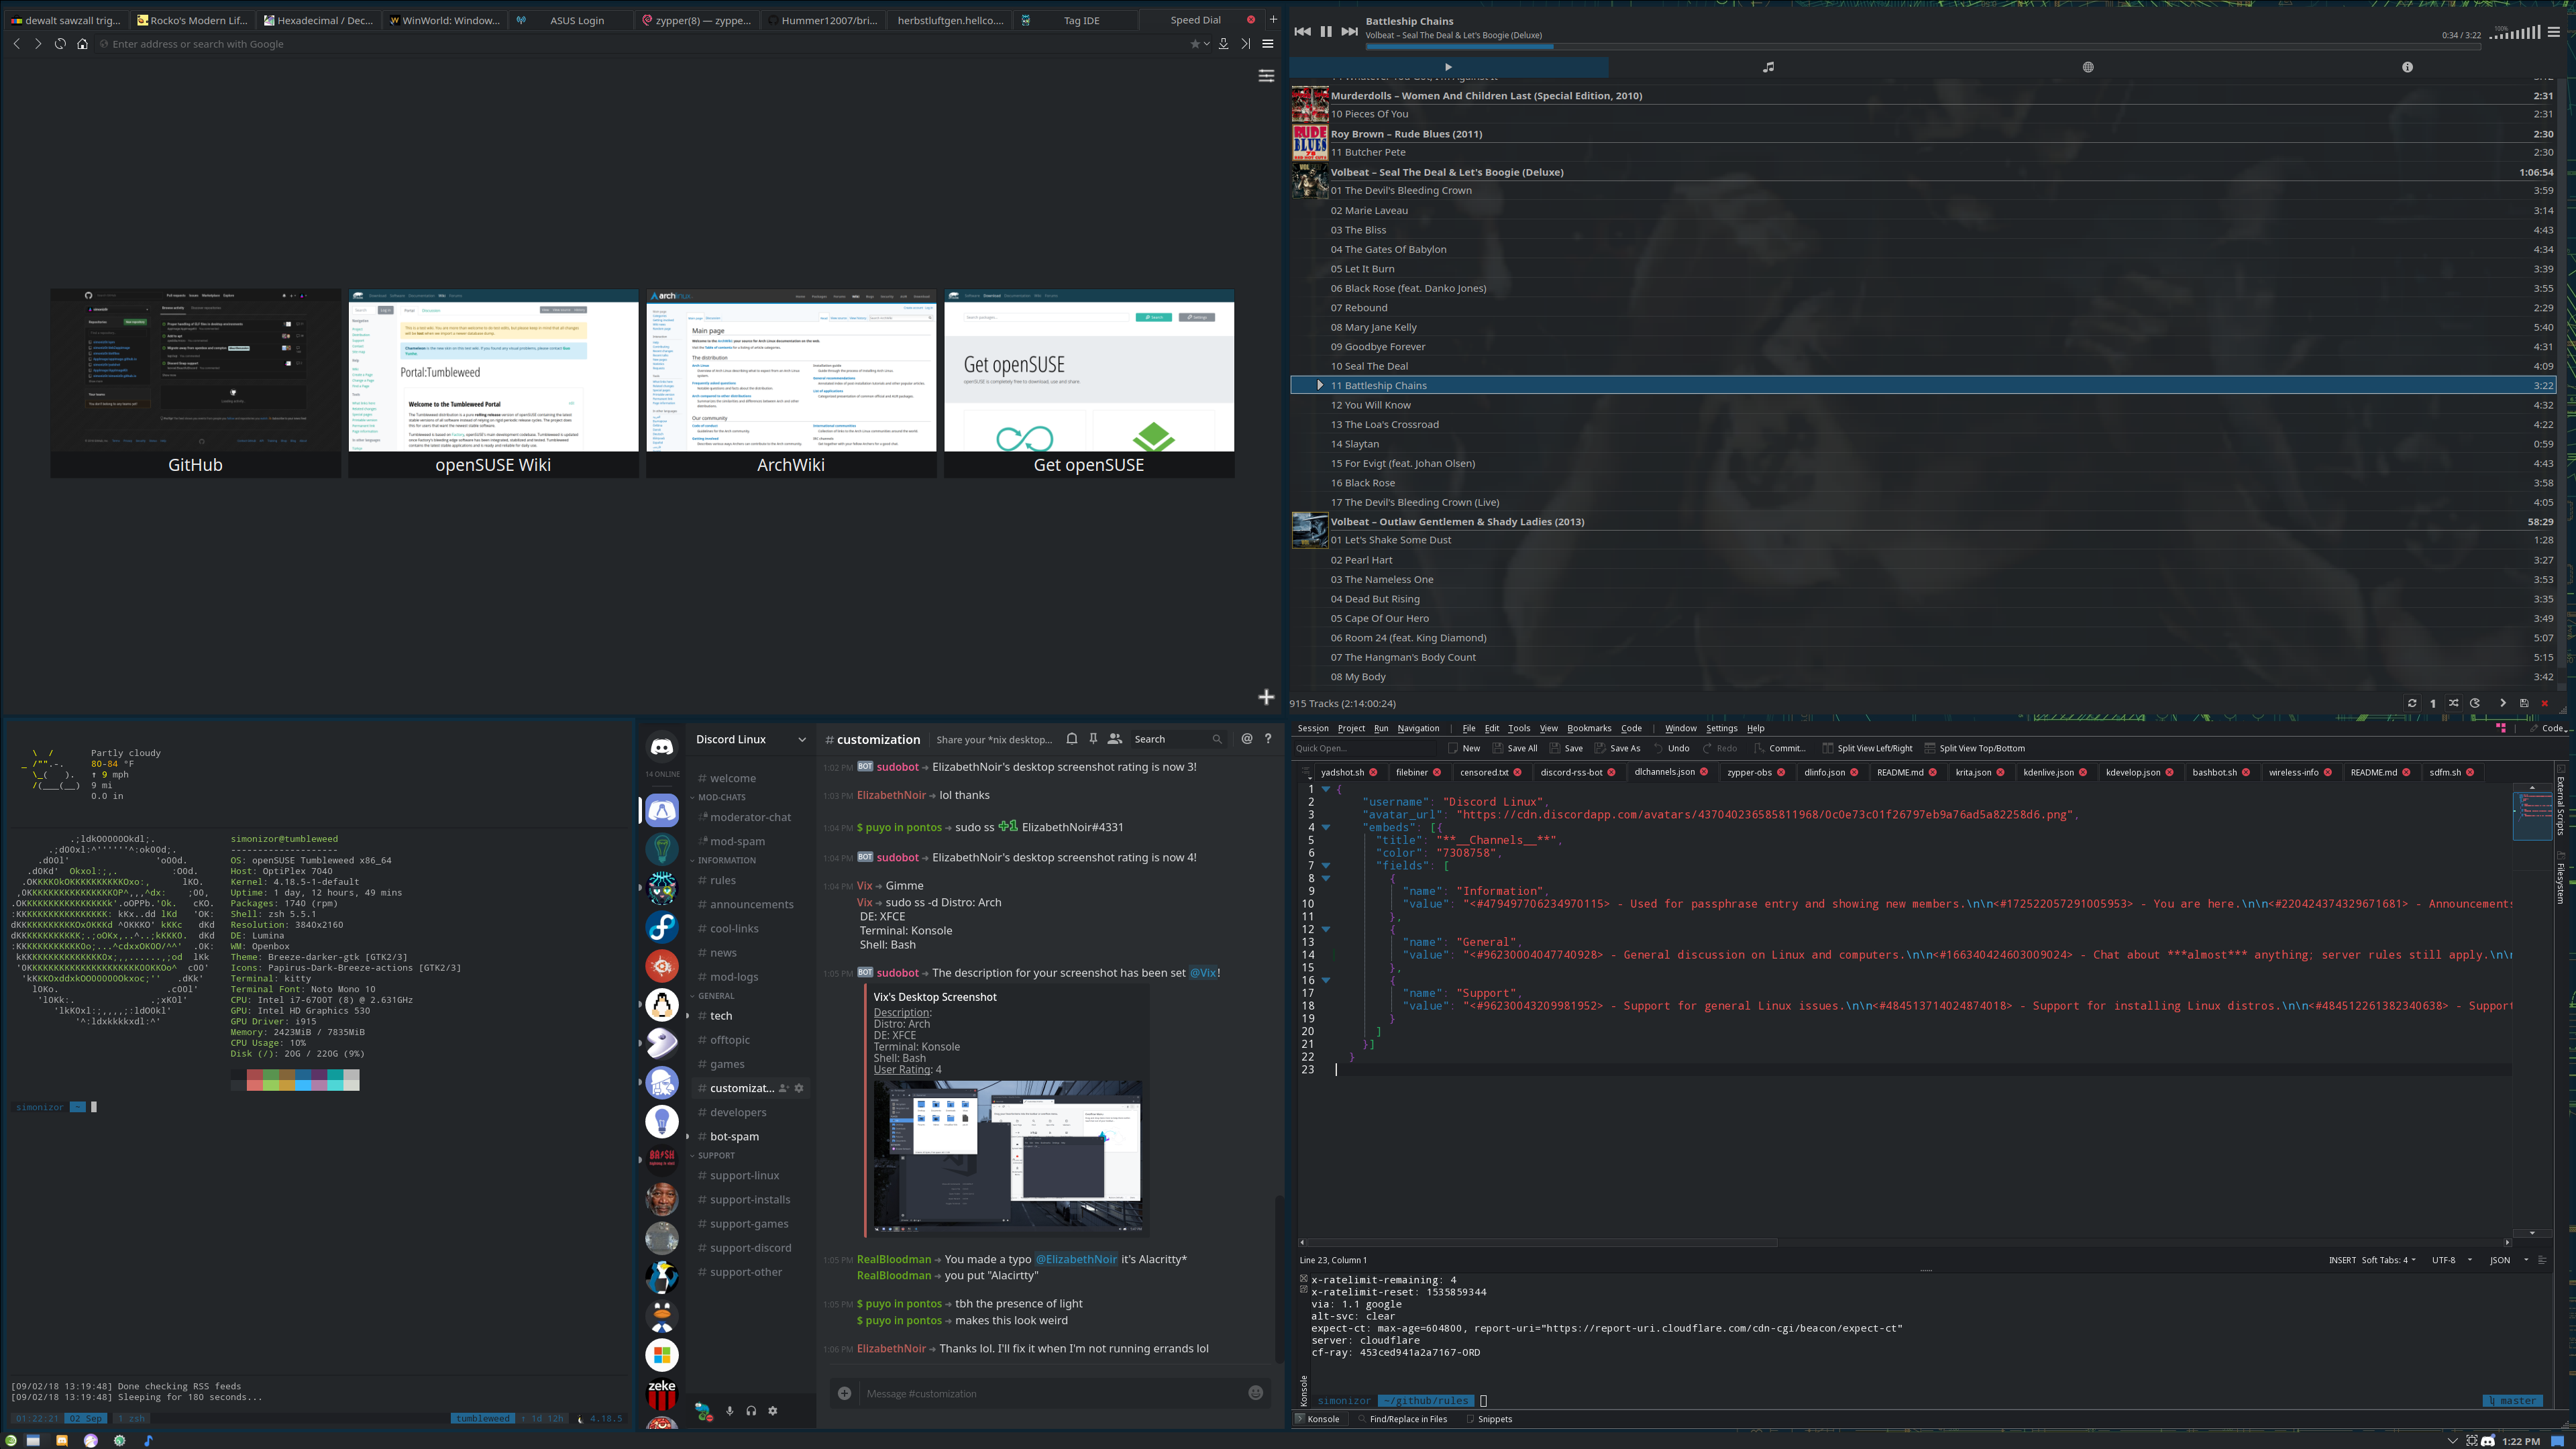This screenshot has width=2576, height=1449.
Task: Open browser home page
Action: pos(82,44)
